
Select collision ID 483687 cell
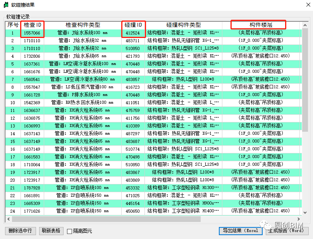(133, 141)
